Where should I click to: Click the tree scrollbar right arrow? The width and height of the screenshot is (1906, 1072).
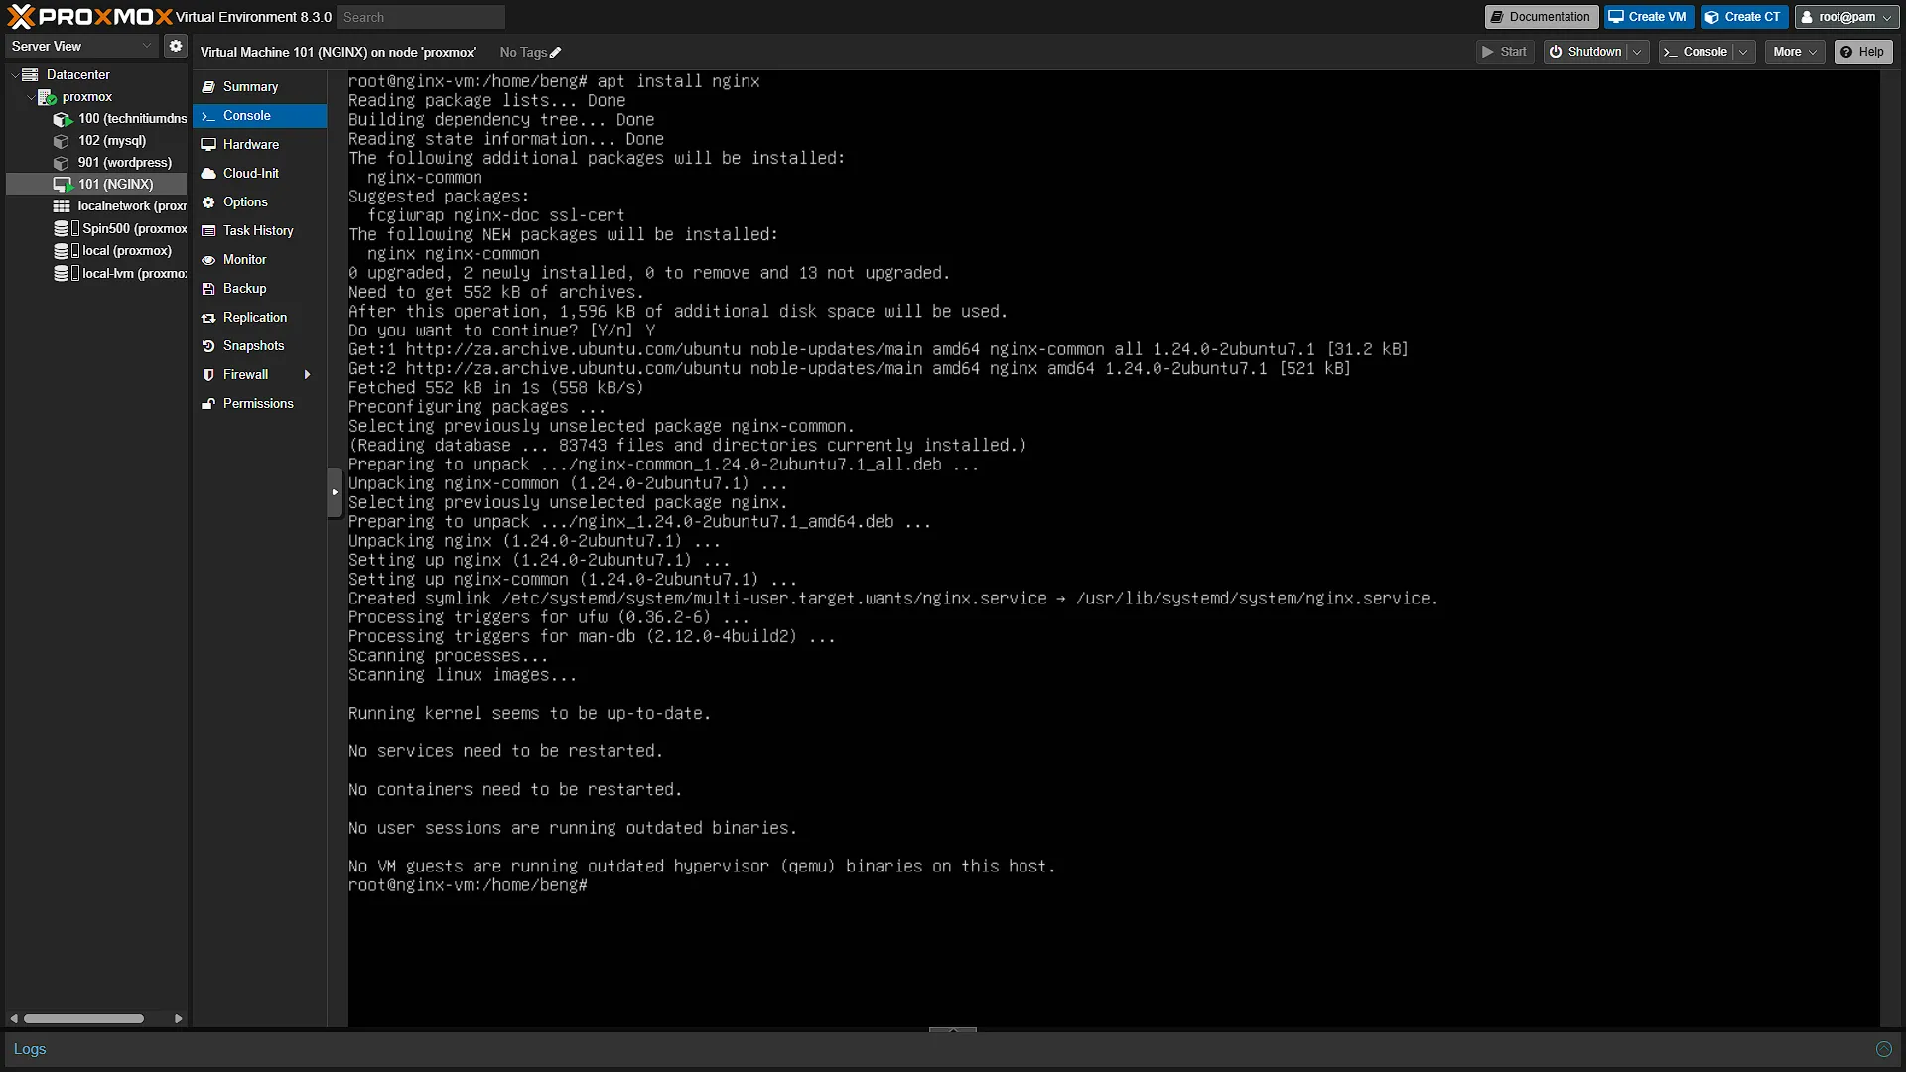coord(178,1019)
